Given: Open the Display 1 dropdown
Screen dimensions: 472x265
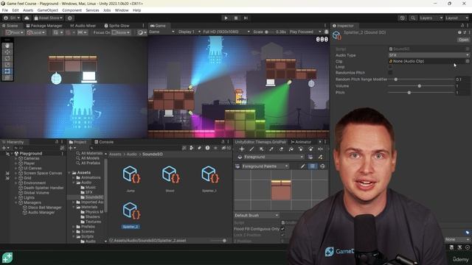Looking at the screenshot, I should pyautogui.click(x=189, y=32).
